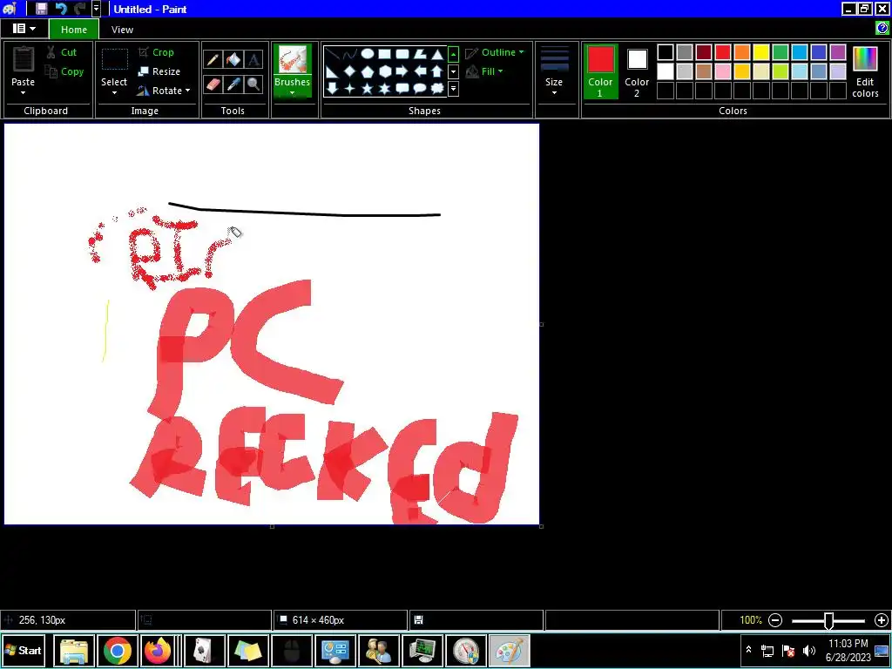Select the Eraser tool
892x669 pixels.
tap(213, 84)
